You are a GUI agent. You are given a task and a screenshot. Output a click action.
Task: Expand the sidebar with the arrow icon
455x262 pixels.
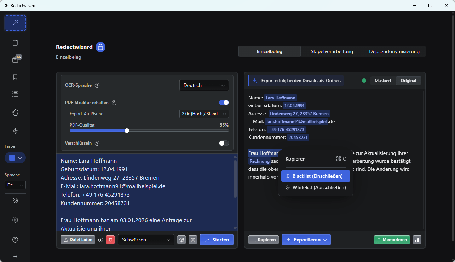tap(15, 256)
